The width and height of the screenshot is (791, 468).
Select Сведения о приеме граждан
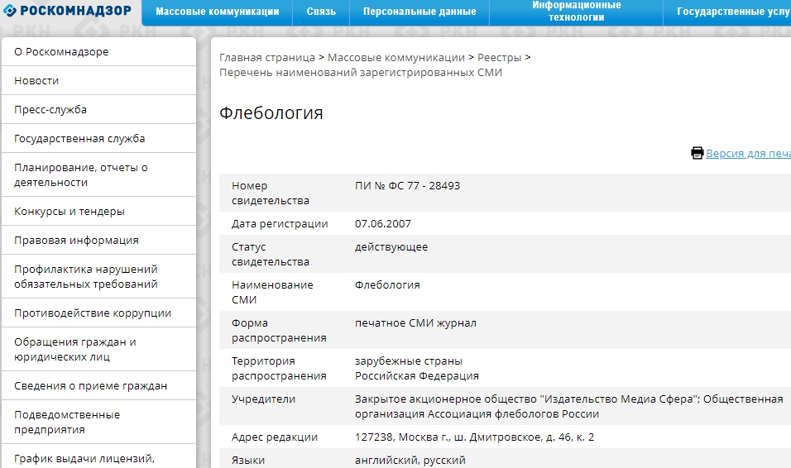pyautogui.click(x=99, y=386)
